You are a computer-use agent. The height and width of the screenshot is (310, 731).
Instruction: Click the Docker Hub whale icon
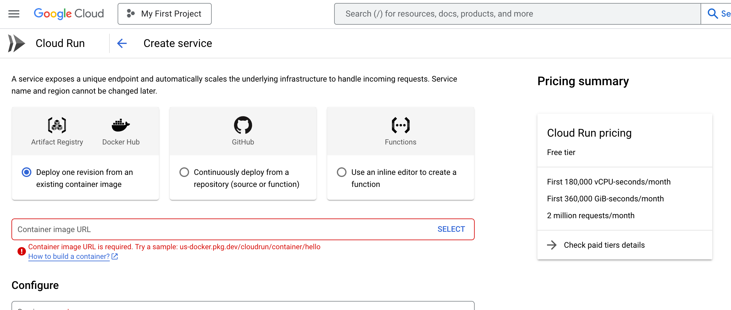[121, 125]
